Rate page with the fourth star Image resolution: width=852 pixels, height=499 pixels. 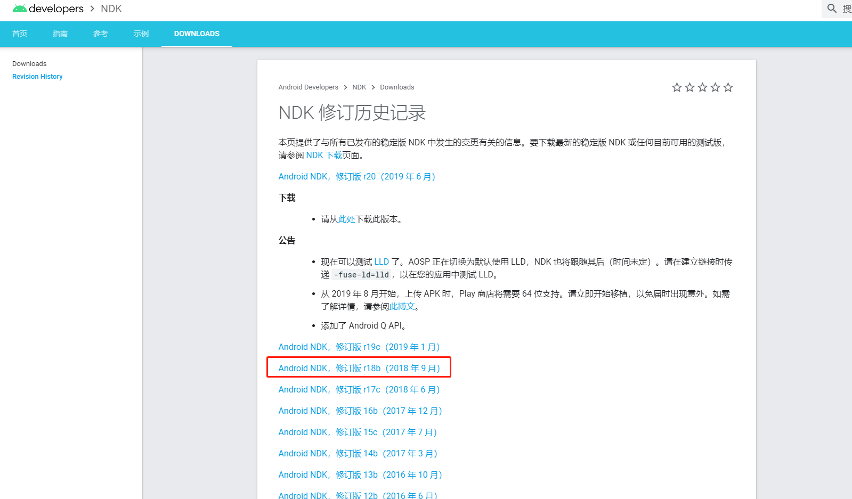tap(715, 87)
